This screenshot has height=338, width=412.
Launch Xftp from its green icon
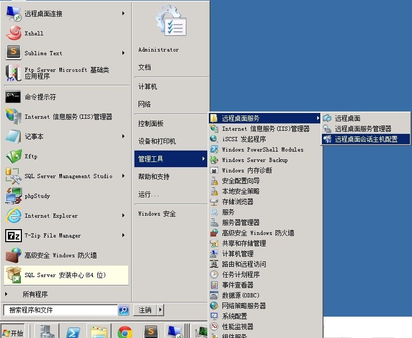14,156
